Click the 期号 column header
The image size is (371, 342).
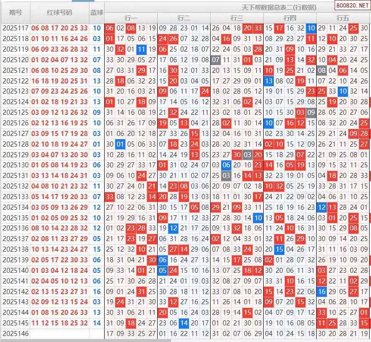tap(16, 12)
